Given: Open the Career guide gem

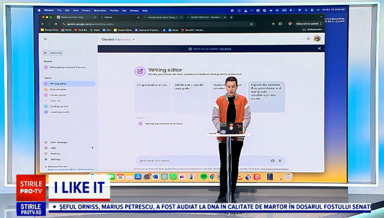Looking at the screenshot, I should [58, 95].
